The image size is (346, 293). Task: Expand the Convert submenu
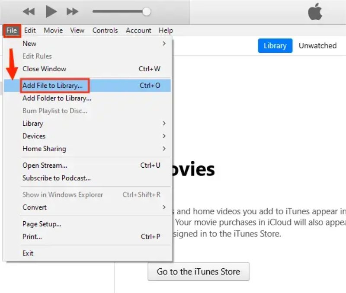(87, 207)
